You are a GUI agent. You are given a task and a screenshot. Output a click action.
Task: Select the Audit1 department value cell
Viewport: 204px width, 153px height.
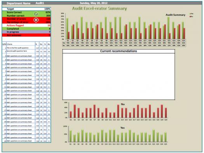pyautogui.click(x=40, y=3)
